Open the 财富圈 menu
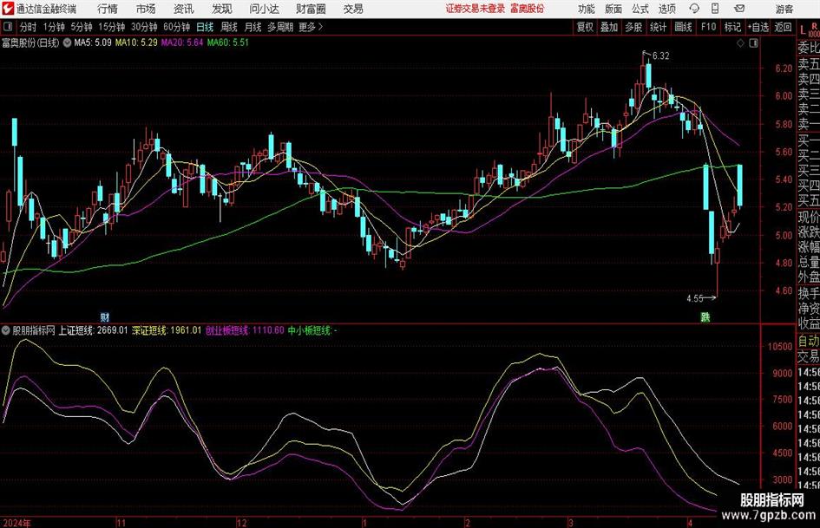 pyautogui.click(x=312, y=9)
